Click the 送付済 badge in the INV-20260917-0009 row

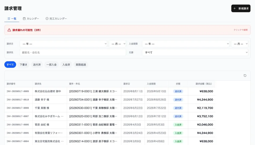click(x=178, y=92)
